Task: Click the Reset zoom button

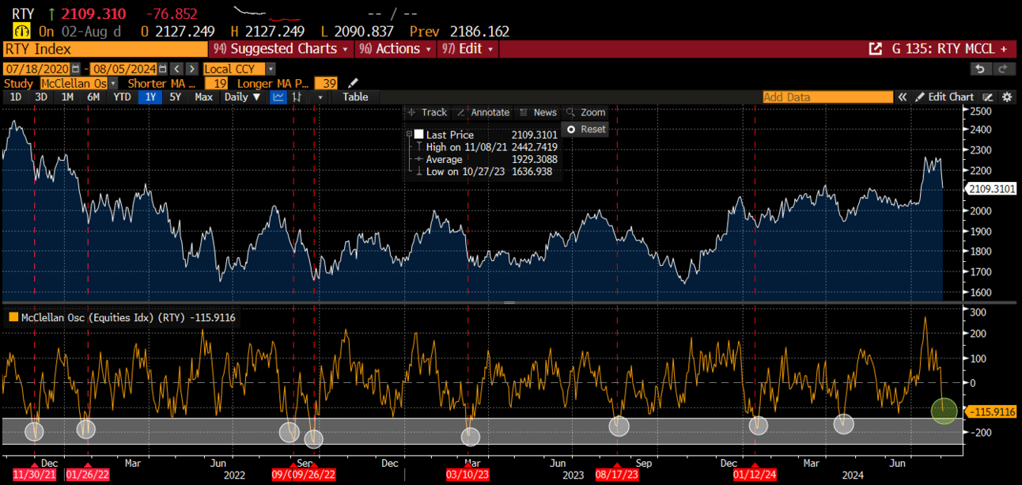Action: (586, 129)
